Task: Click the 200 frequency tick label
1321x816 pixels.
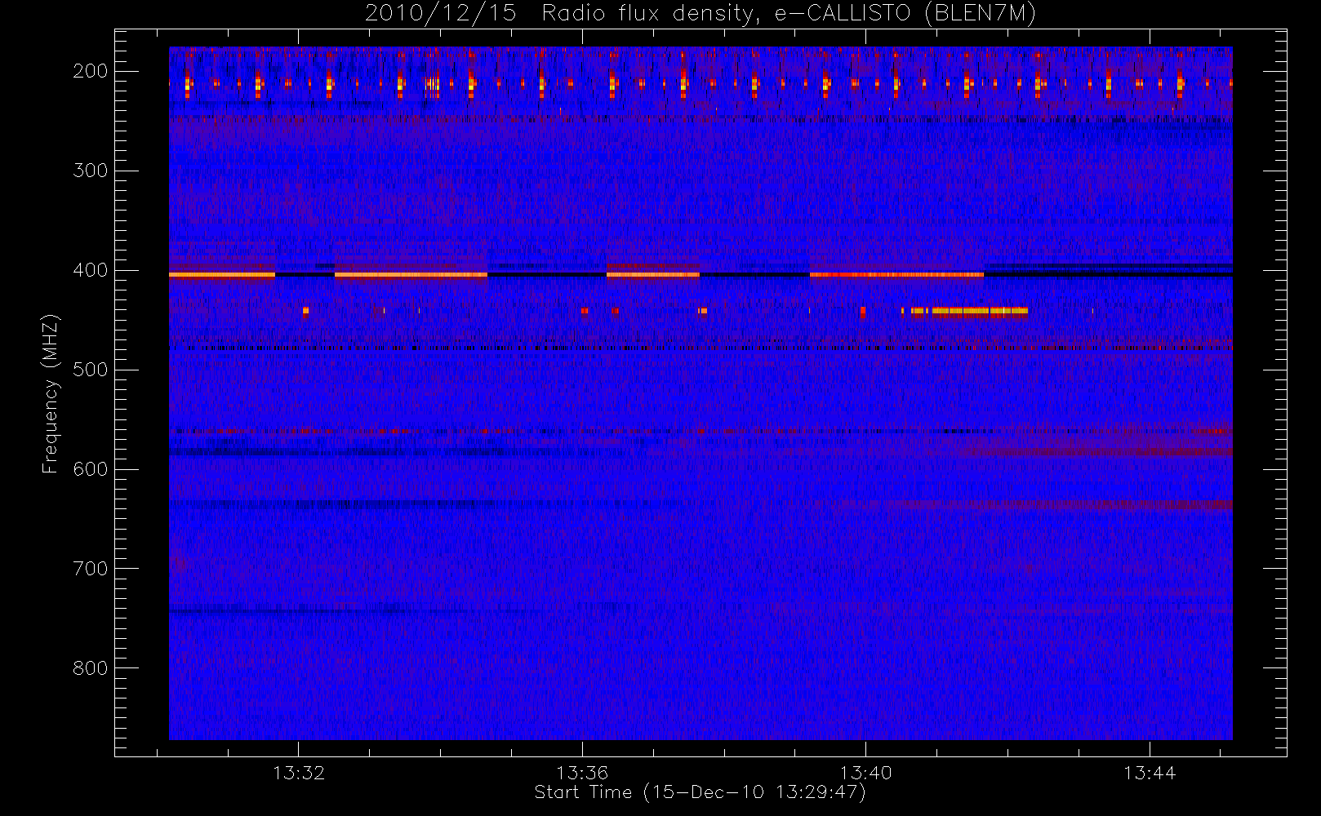Action: tap(90, 71)
